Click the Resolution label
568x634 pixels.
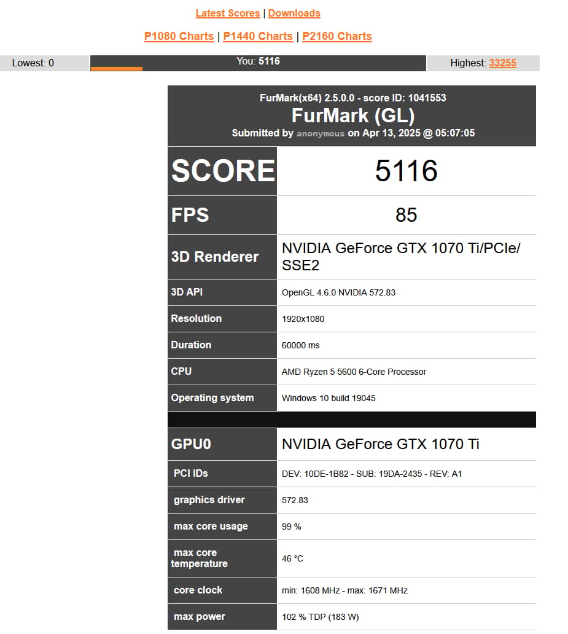196,319
